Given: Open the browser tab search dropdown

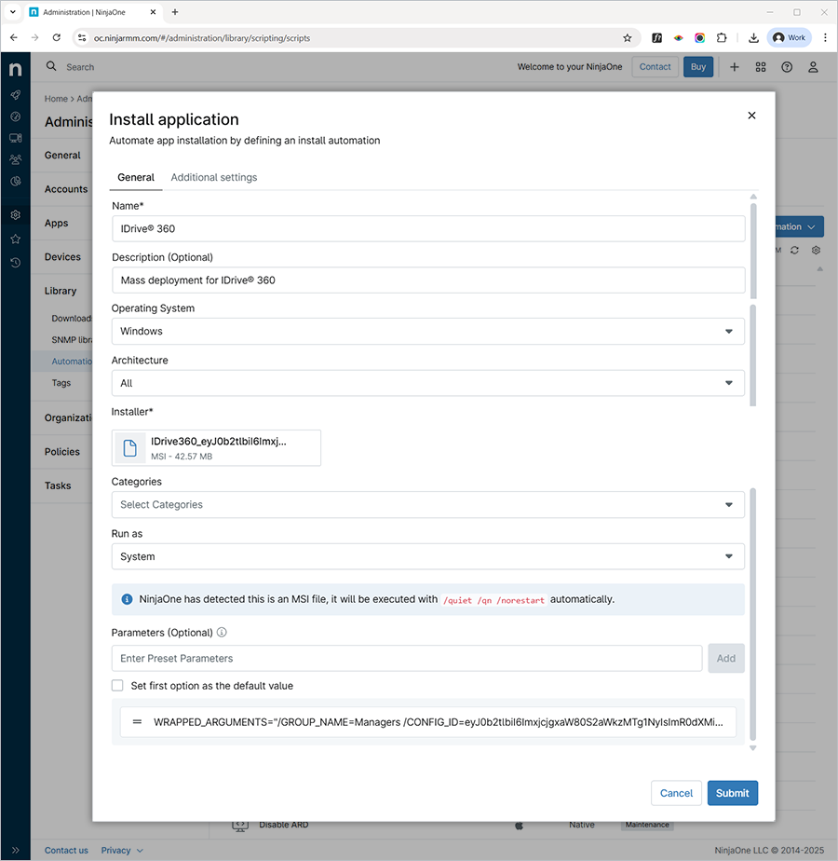Looking at the screenshot, I should 13,11.
